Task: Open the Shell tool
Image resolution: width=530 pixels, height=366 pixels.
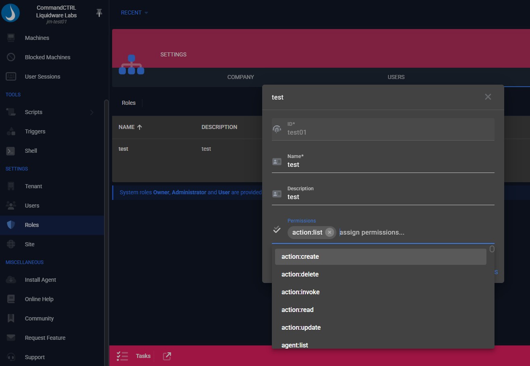Action: tap(31, 151)
